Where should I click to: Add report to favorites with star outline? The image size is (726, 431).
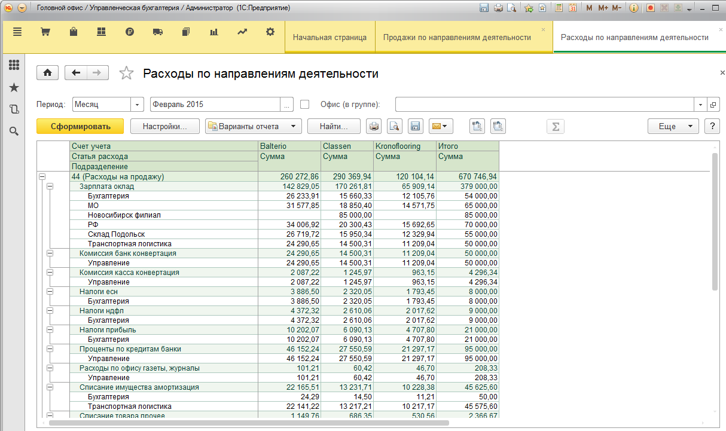tap(126, 73)
